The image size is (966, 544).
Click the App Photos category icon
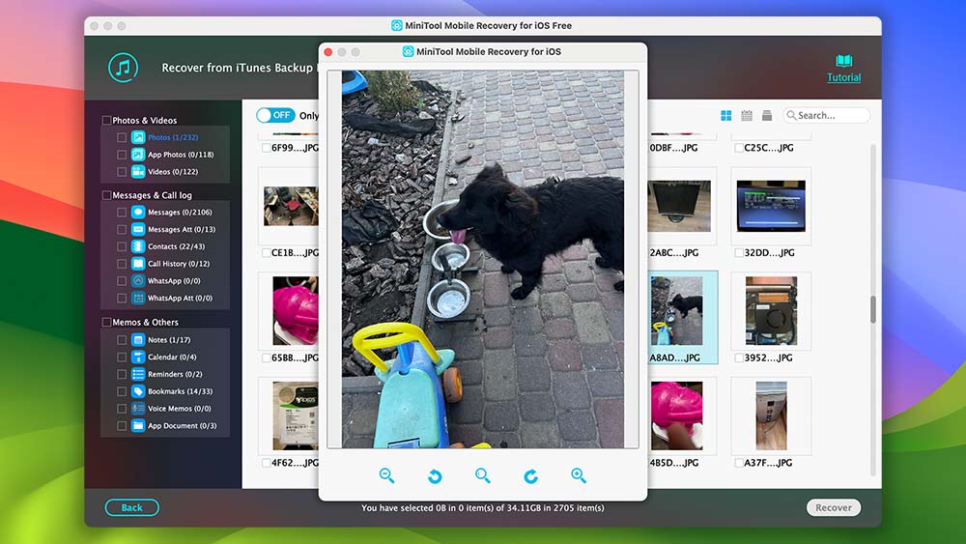tap(138, 155)
